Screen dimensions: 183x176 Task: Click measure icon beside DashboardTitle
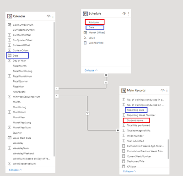tap(124, 161)
